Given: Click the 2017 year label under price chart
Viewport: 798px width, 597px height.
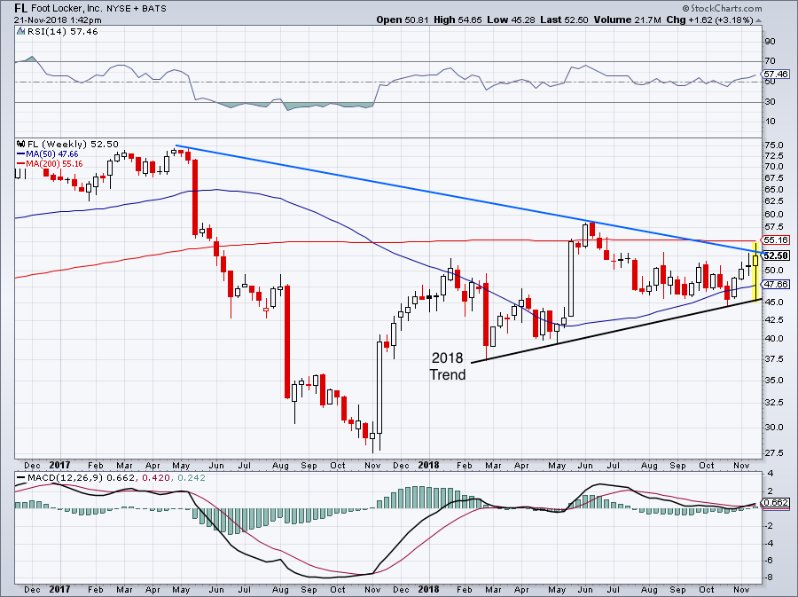Looking at the screenshot, I should (59, 465).
